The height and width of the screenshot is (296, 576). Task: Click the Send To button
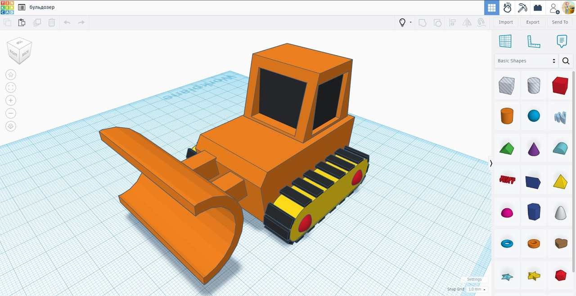560,22
